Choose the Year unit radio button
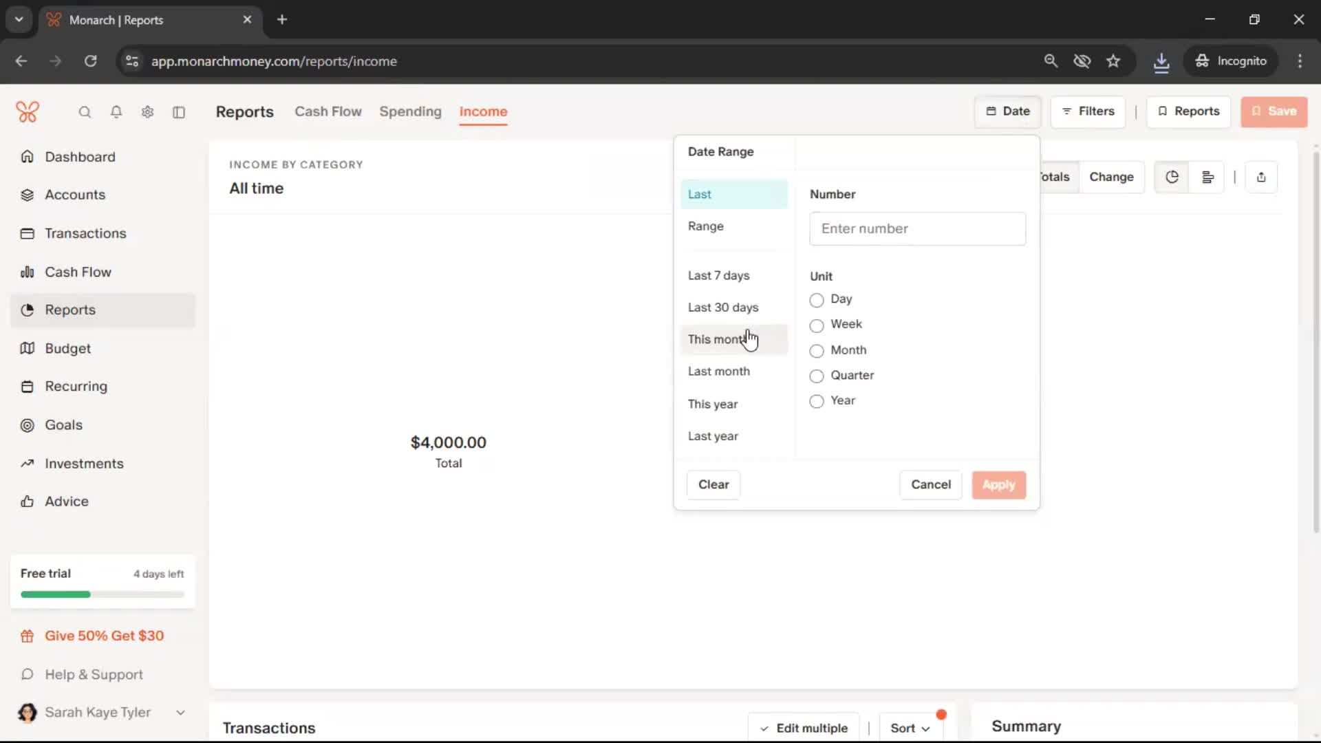1321x743 pixels. point(817,401)
